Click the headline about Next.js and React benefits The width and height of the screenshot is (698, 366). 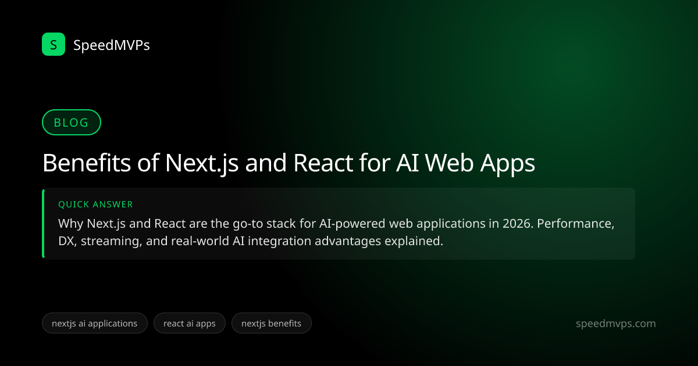(289, 163)
